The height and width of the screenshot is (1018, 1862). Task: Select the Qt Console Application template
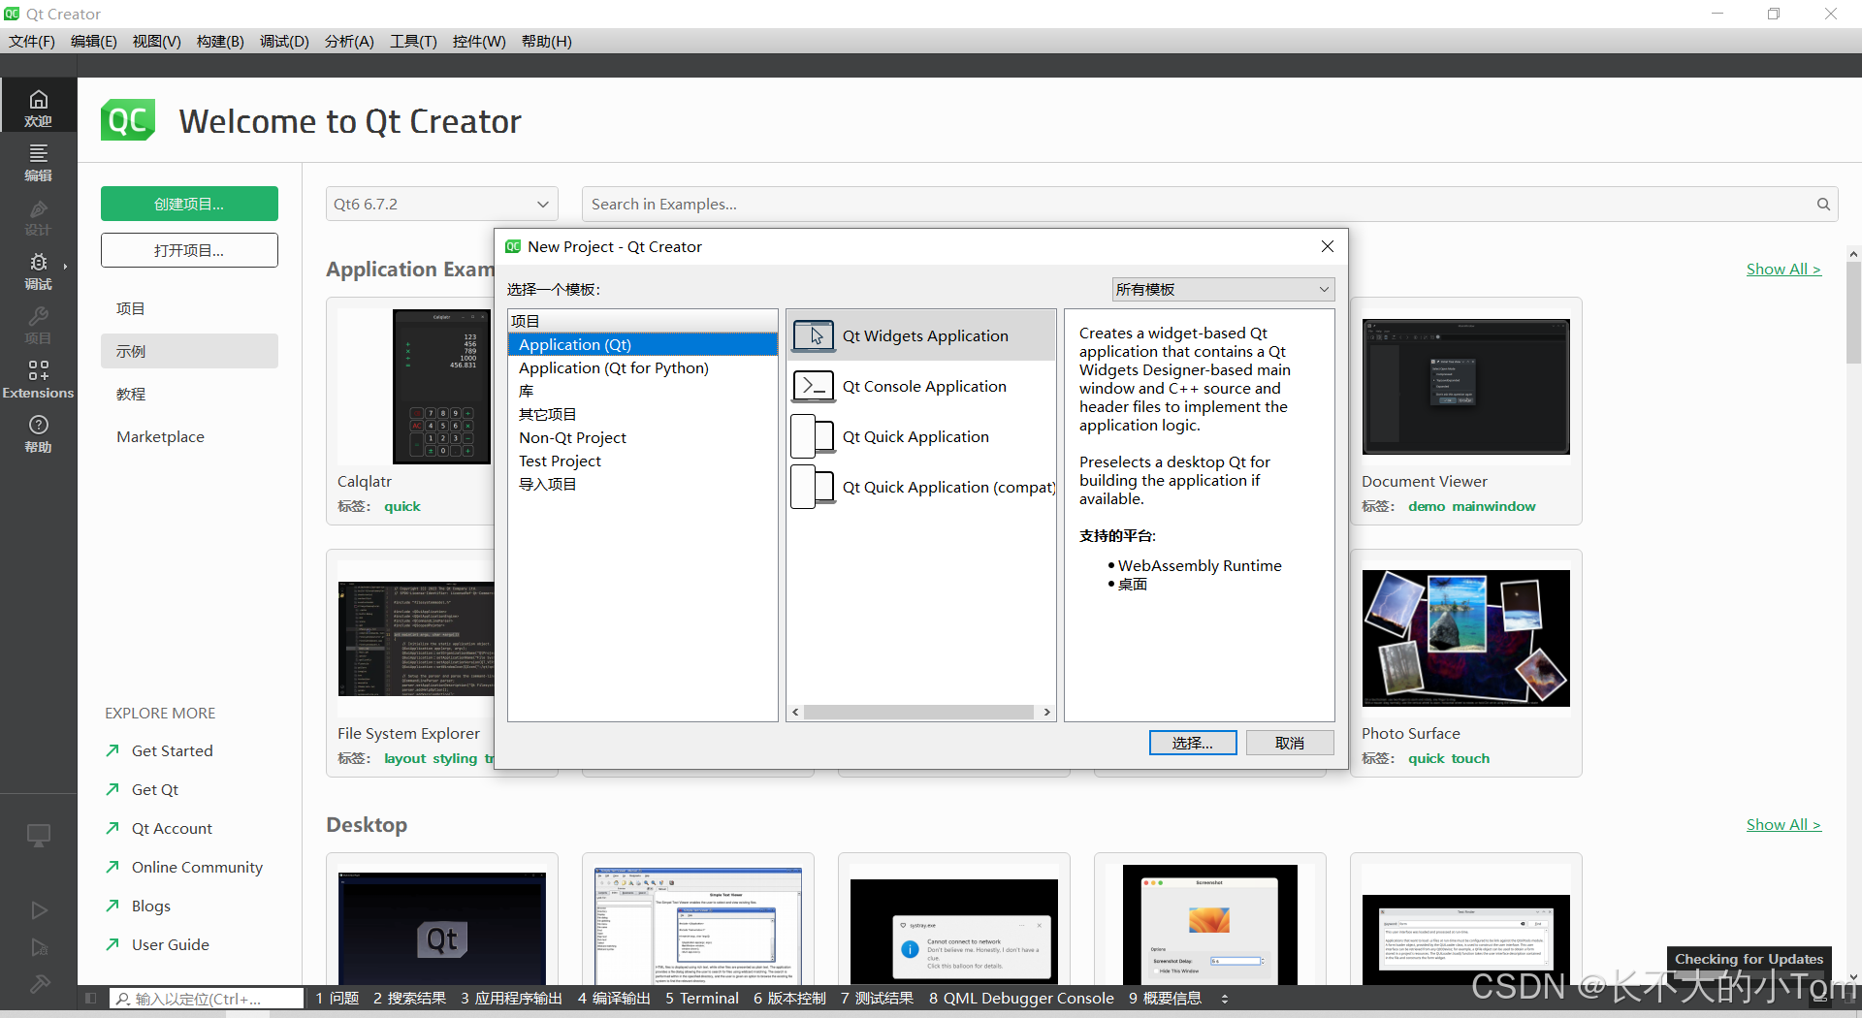[x=920, y=386]
